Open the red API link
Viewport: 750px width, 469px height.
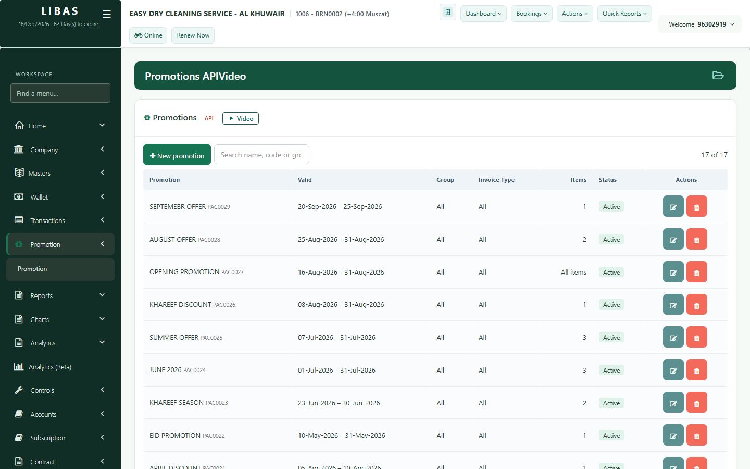click(209, 118)
